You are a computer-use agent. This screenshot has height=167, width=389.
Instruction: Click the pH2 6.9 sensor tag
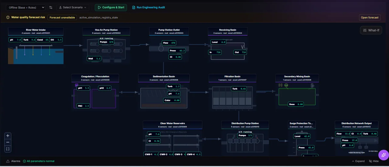(105, 88)
